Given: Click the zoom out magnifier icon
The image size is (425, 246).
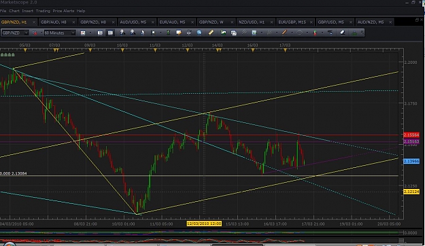Looking at the screenshot, I should coord(133,33).
